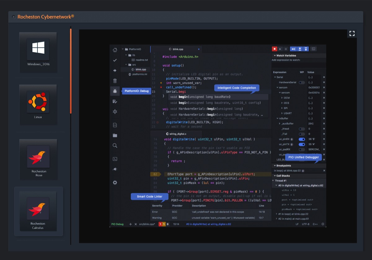Screen dimensions: 372x260
Task: Stop debugging with red stop button
Action: pos(274,49)
